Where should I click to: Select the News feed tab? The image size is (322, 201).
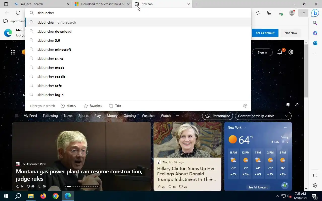point(68,116)
